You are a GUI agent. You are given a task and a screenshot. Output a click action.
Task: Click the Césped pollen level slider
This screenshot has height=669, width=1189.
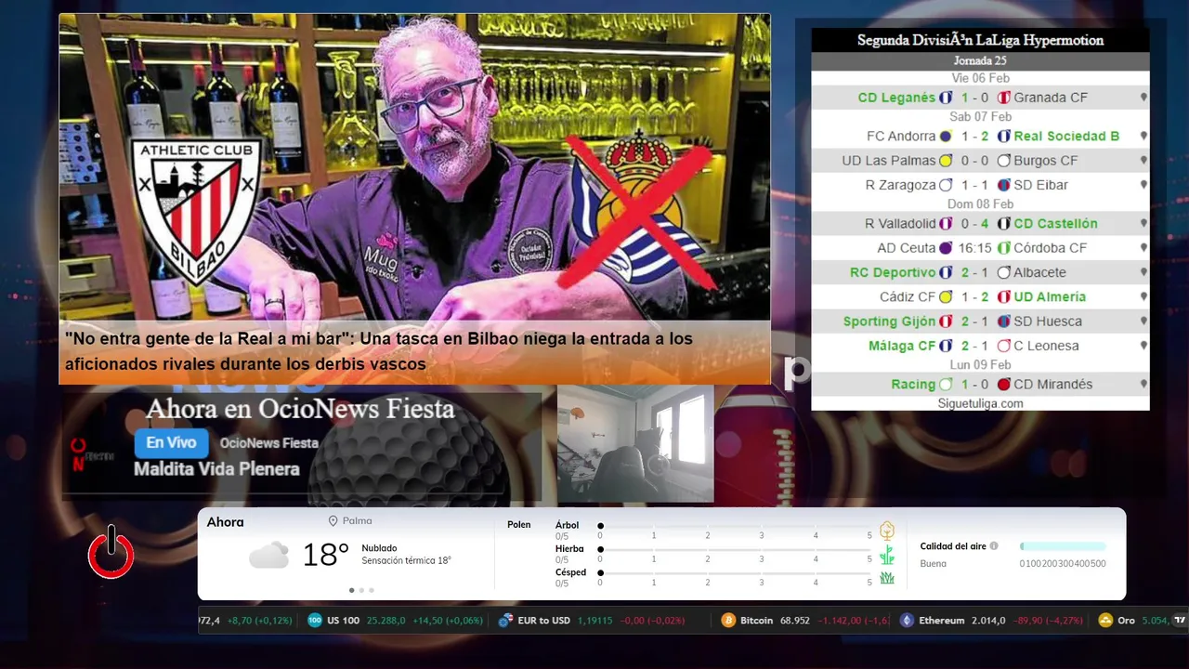click(735, 572)
